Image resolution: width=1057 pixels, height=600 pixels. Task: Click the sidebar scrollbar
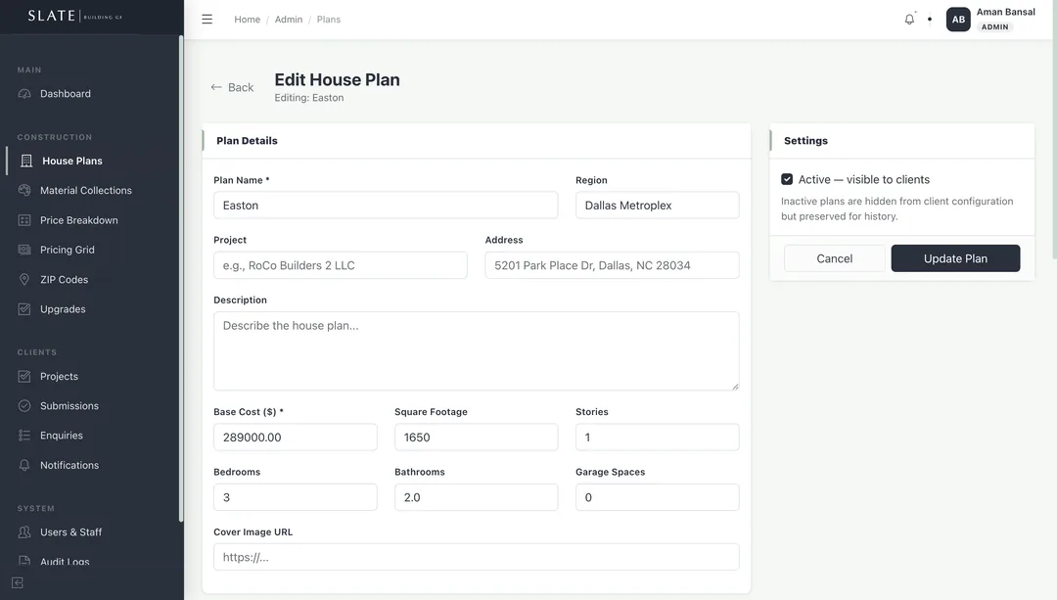click(x=181, y=278)
